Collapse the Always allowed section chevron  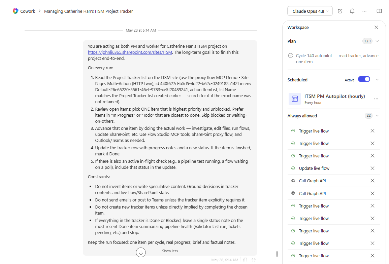coord(377,115)
